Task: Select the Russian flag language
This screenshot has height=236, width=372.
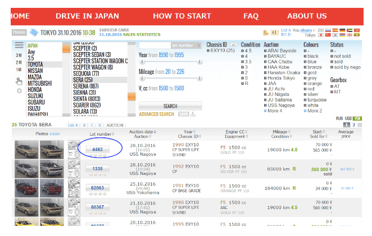Action: click(x=328, y=30)
